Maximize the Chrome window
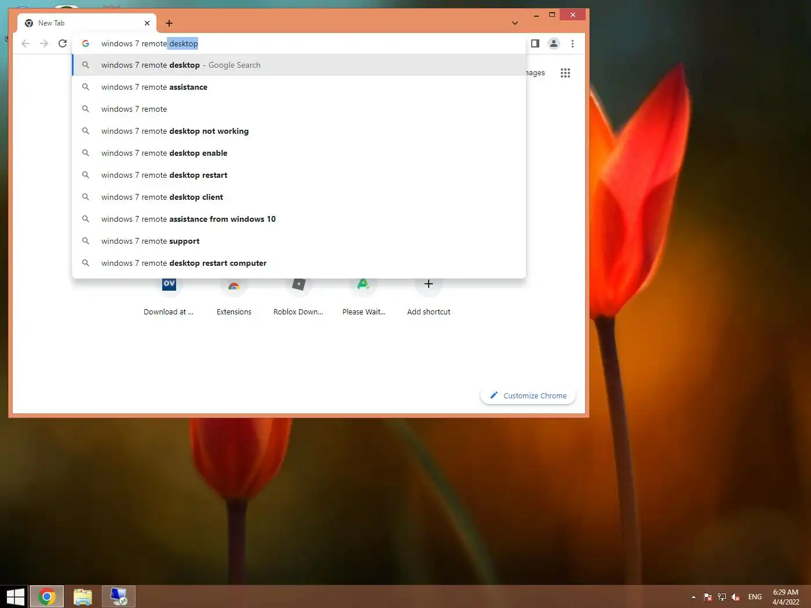 [x=552, y=15]
